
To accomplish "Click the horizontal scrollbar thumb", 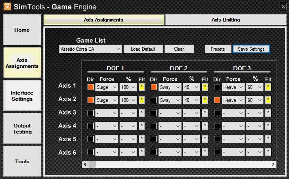I will [x=92, y=164].
